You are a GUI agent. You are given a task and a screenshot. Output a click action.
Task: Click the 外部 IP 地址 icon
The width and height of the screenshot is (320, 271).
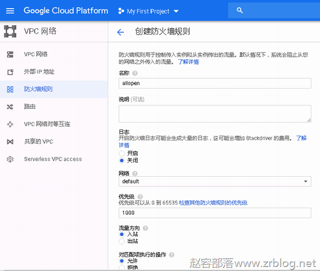click(x=10, y=72)
